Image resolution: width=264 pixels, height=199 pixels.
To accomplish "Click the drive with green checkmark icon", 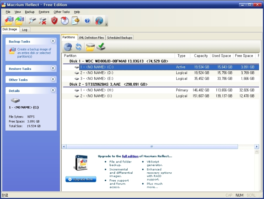I will pyautogui.click(x=101, y=47).
